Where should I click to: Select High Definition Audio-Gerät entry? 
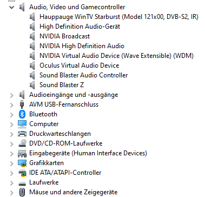(x=80, y=27)
